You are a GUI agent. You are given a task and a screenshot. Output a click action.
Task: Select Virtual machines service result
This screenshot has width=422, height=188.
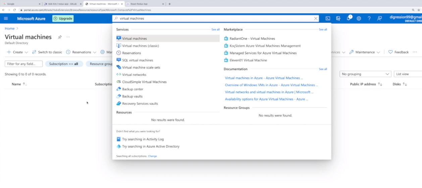(x=168, y=39)
